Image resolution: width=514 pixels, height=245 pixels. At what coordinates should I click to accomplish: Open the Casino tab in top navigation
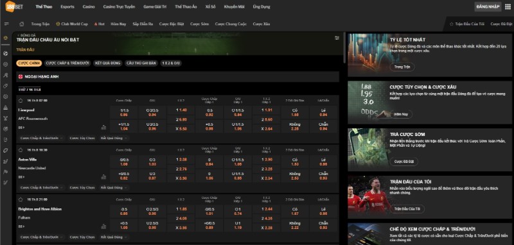tap(89, 6)
